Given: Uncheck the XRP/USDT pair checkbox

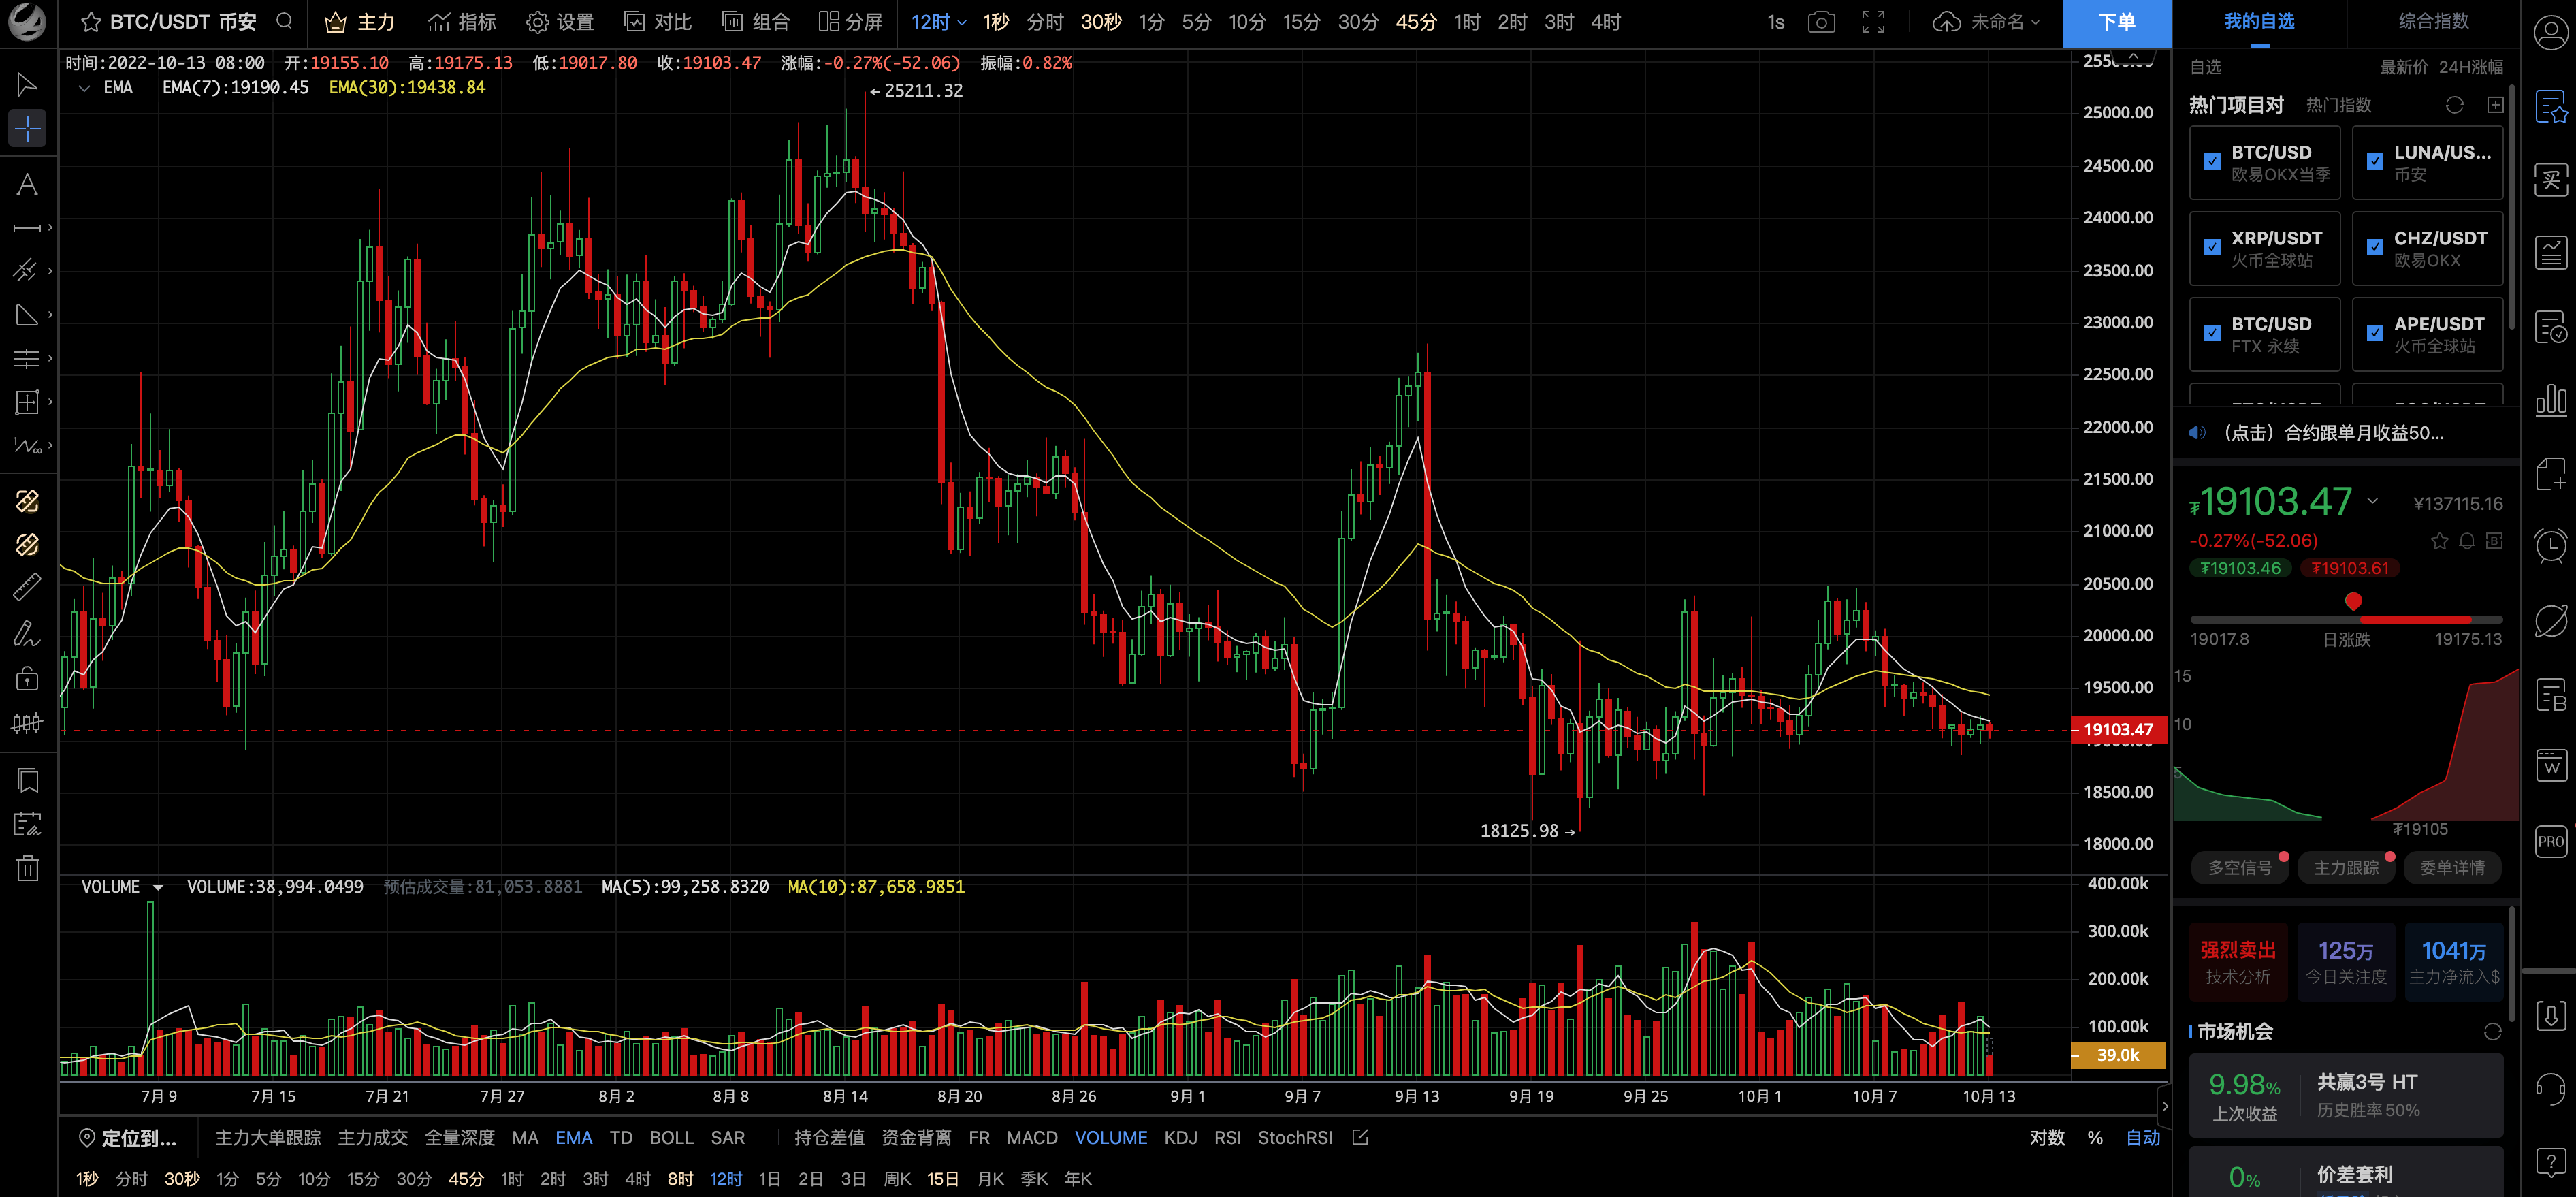Looking at the screenshot, I should click(x=2212, y=247).
